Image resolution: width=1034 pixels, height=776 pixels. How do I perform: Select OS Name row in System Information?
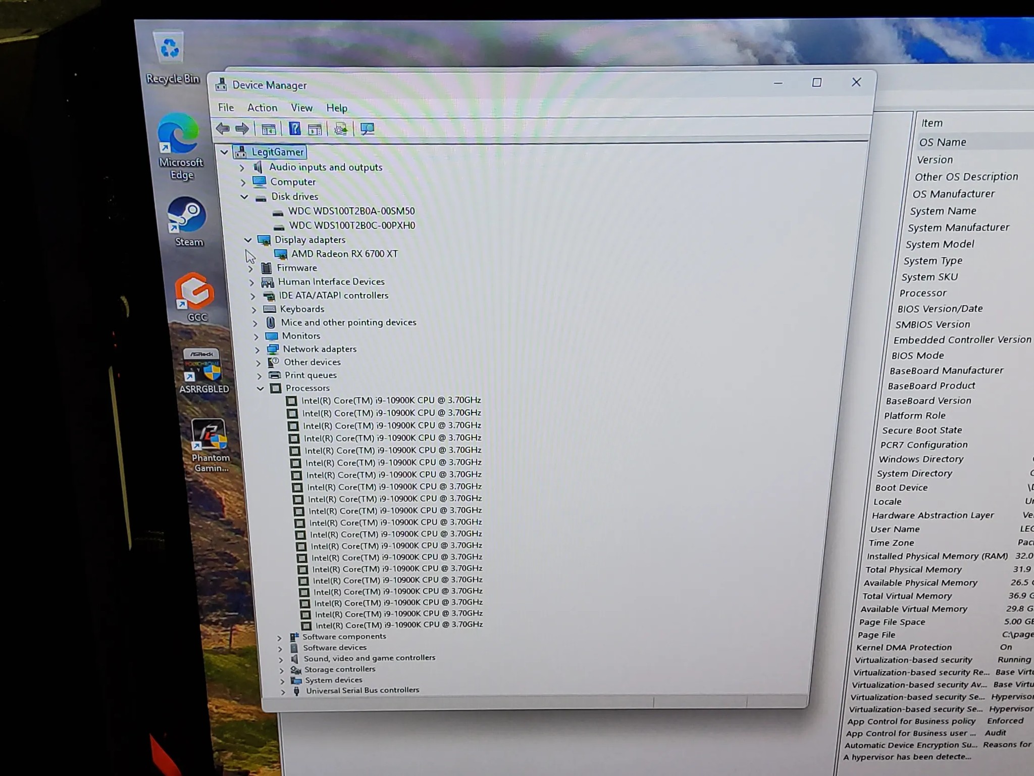pos(974,142)
